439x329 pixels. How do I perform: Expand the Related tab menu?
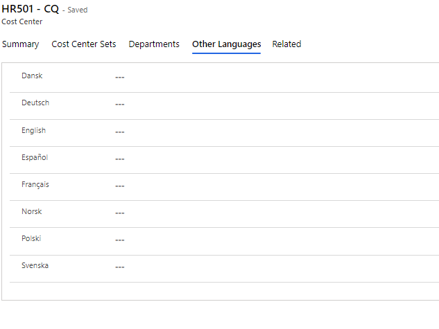click(x=286, y=44)
